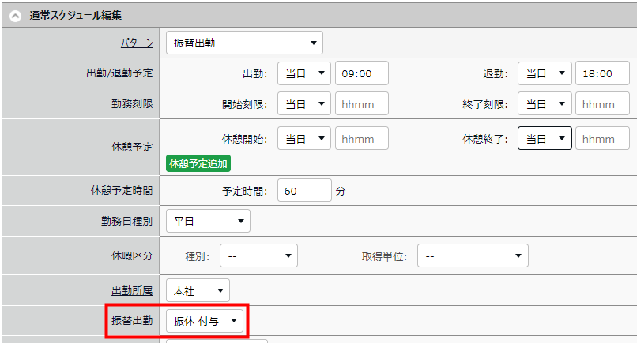
Task: Edit the 予定時間 field showing 60
Action: pyautogui.click(x=304, y=190)
